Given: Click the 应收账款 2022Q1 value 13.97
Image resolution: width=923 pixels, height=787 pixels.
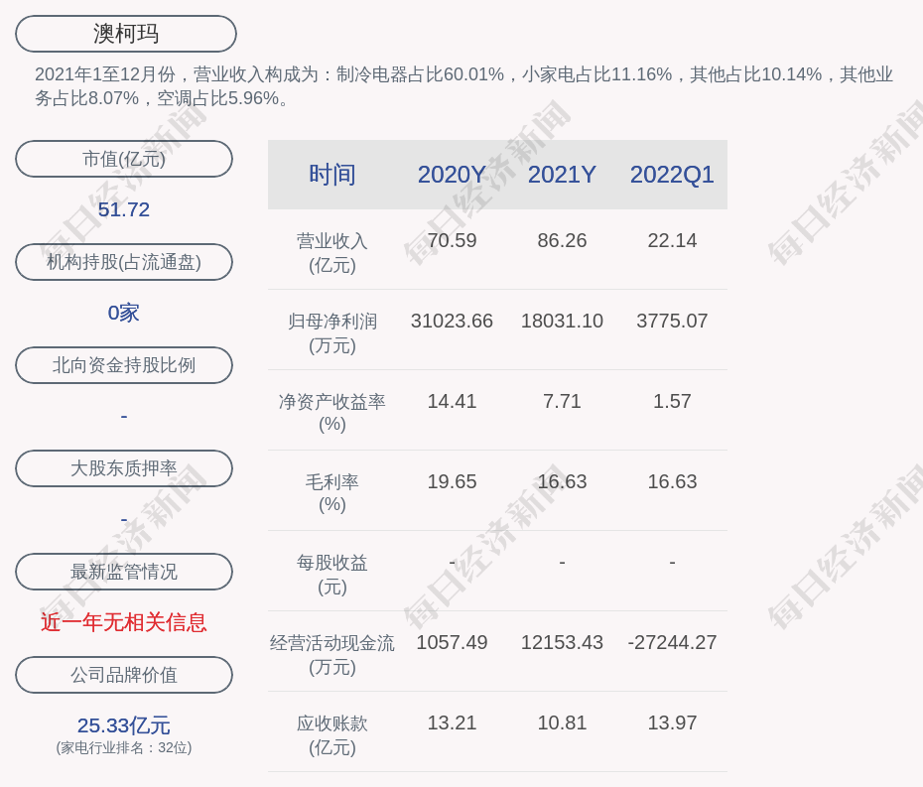Looking at the screenshot, I should [672, 723].
